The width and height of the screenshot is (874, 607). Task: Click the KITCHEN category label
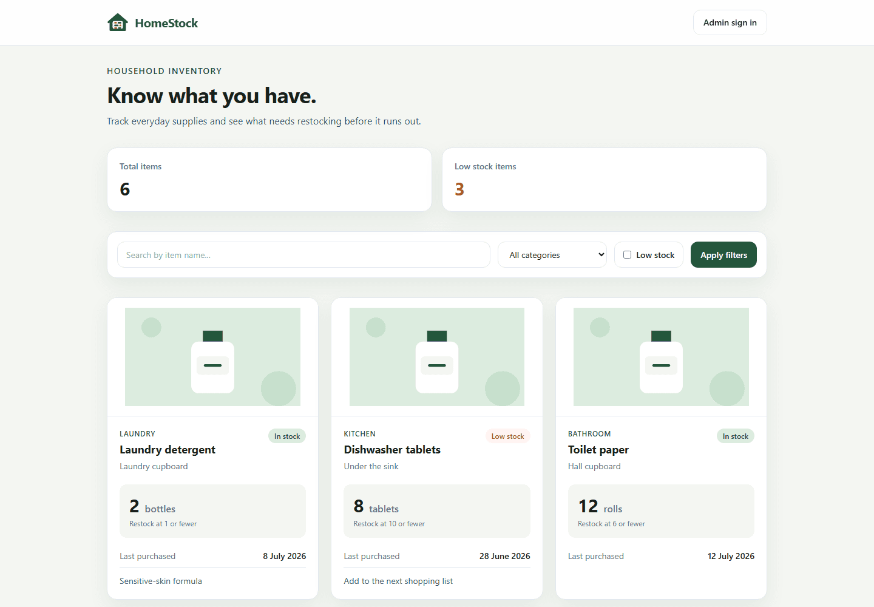point(359,434)
